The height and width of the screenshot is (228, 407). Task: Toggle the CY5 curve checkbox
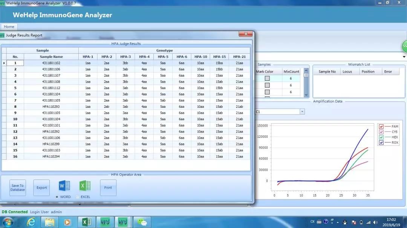pyautogui.click(x=381, y=132)
